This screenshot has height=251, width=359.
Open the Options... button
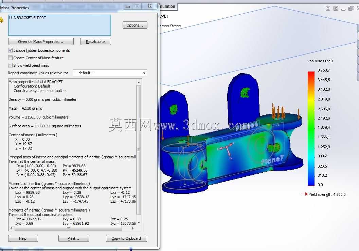click(x=135, y=25)
